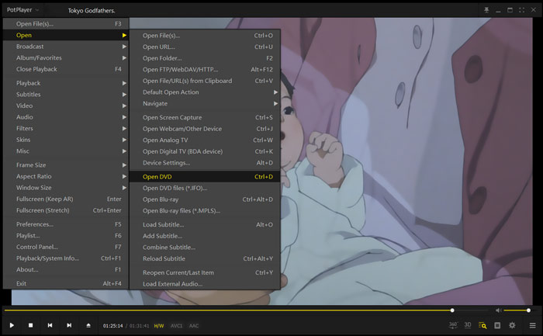Expand the Subtitles submenu
The height and width of the screenshot is (336, 543).
point(66,94)
